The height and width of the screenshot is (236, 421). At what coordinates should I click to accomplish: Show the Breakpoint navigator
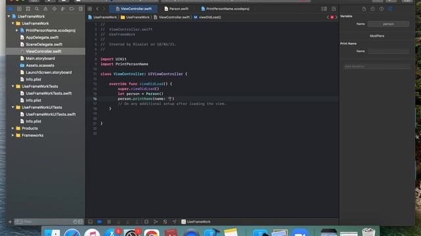pyautogui.click(x=72, y=9)
